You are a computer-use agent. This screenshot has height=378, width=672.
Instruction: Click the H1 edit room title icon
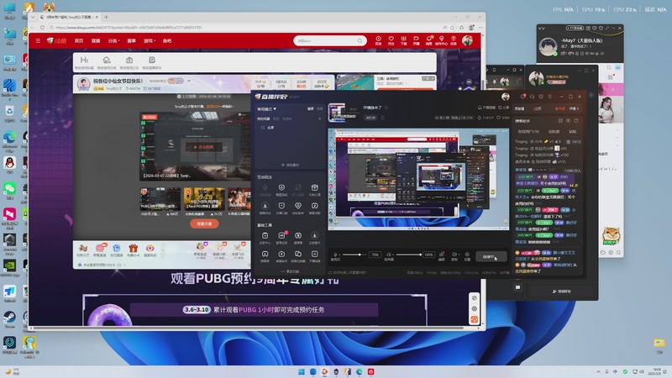(x=84, y=60)
